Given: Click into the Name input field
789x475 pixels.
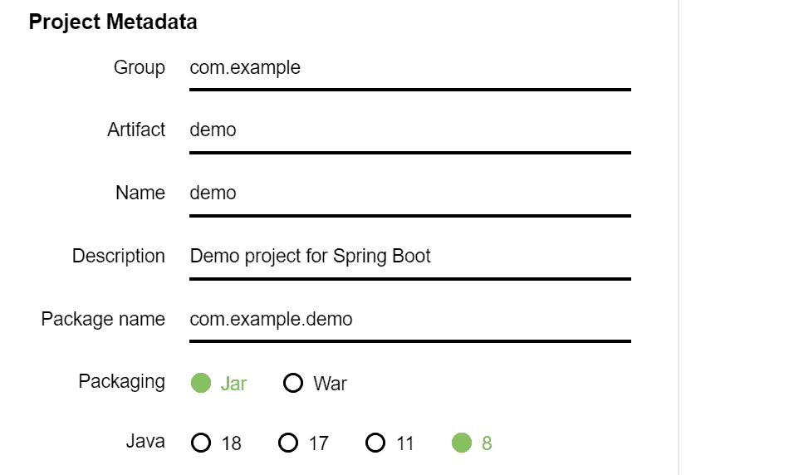Looking at the screenshot, I should click(409, 193).
